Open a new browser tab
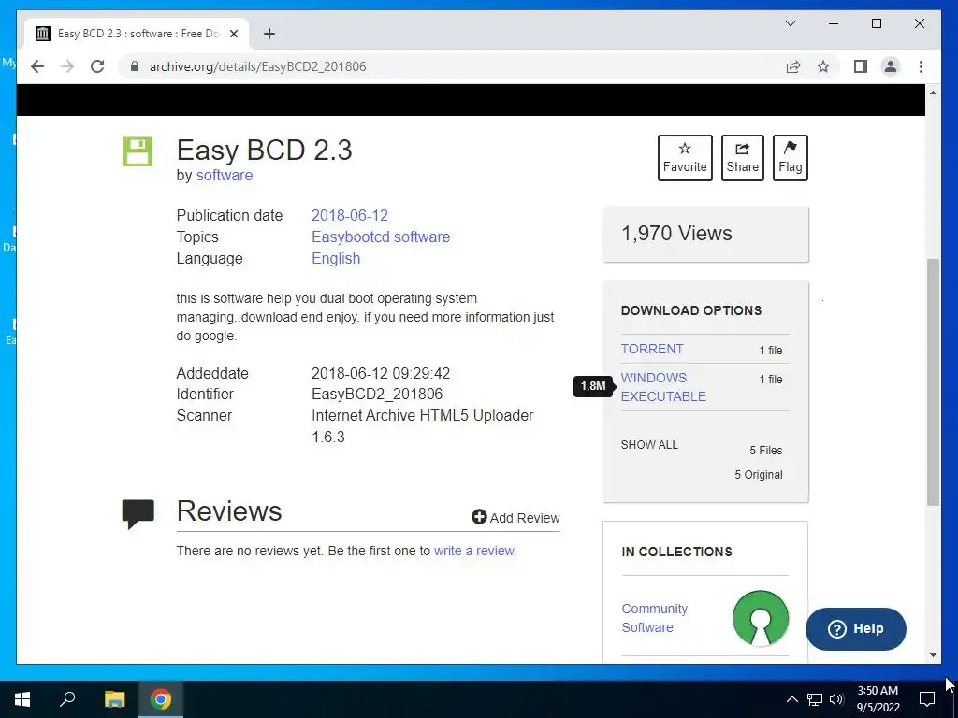The image size is (958, 718). pos(269,34)
